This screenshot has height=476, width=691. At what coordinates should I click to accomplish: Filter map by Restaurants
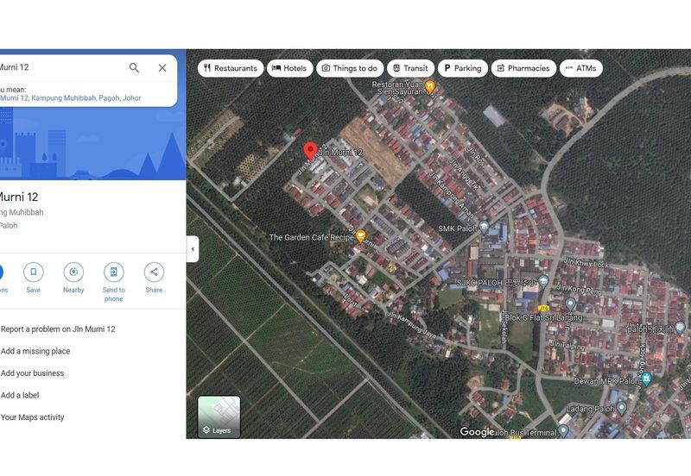[x=231, y=68]
